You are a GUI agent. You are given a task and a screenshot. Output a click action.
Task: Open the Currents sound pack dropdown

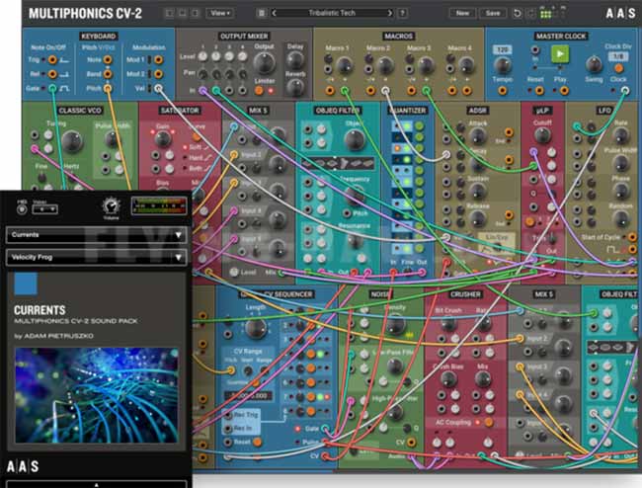[96, 235]
